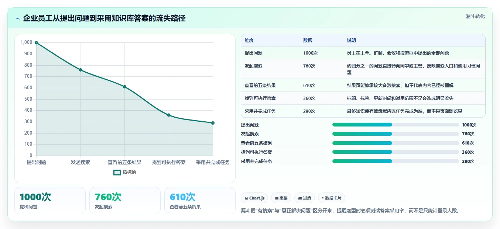This screenshot has width=500, height=229.
Task: Select the 表格 chip
Action: [281, 198]
